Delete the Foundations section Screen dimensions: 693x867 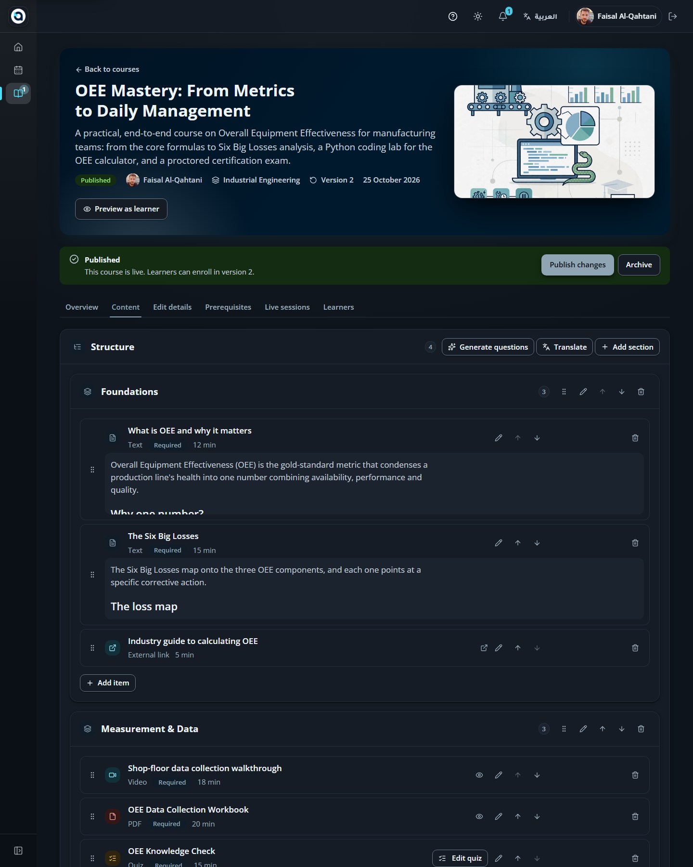[x=641, y=392]
